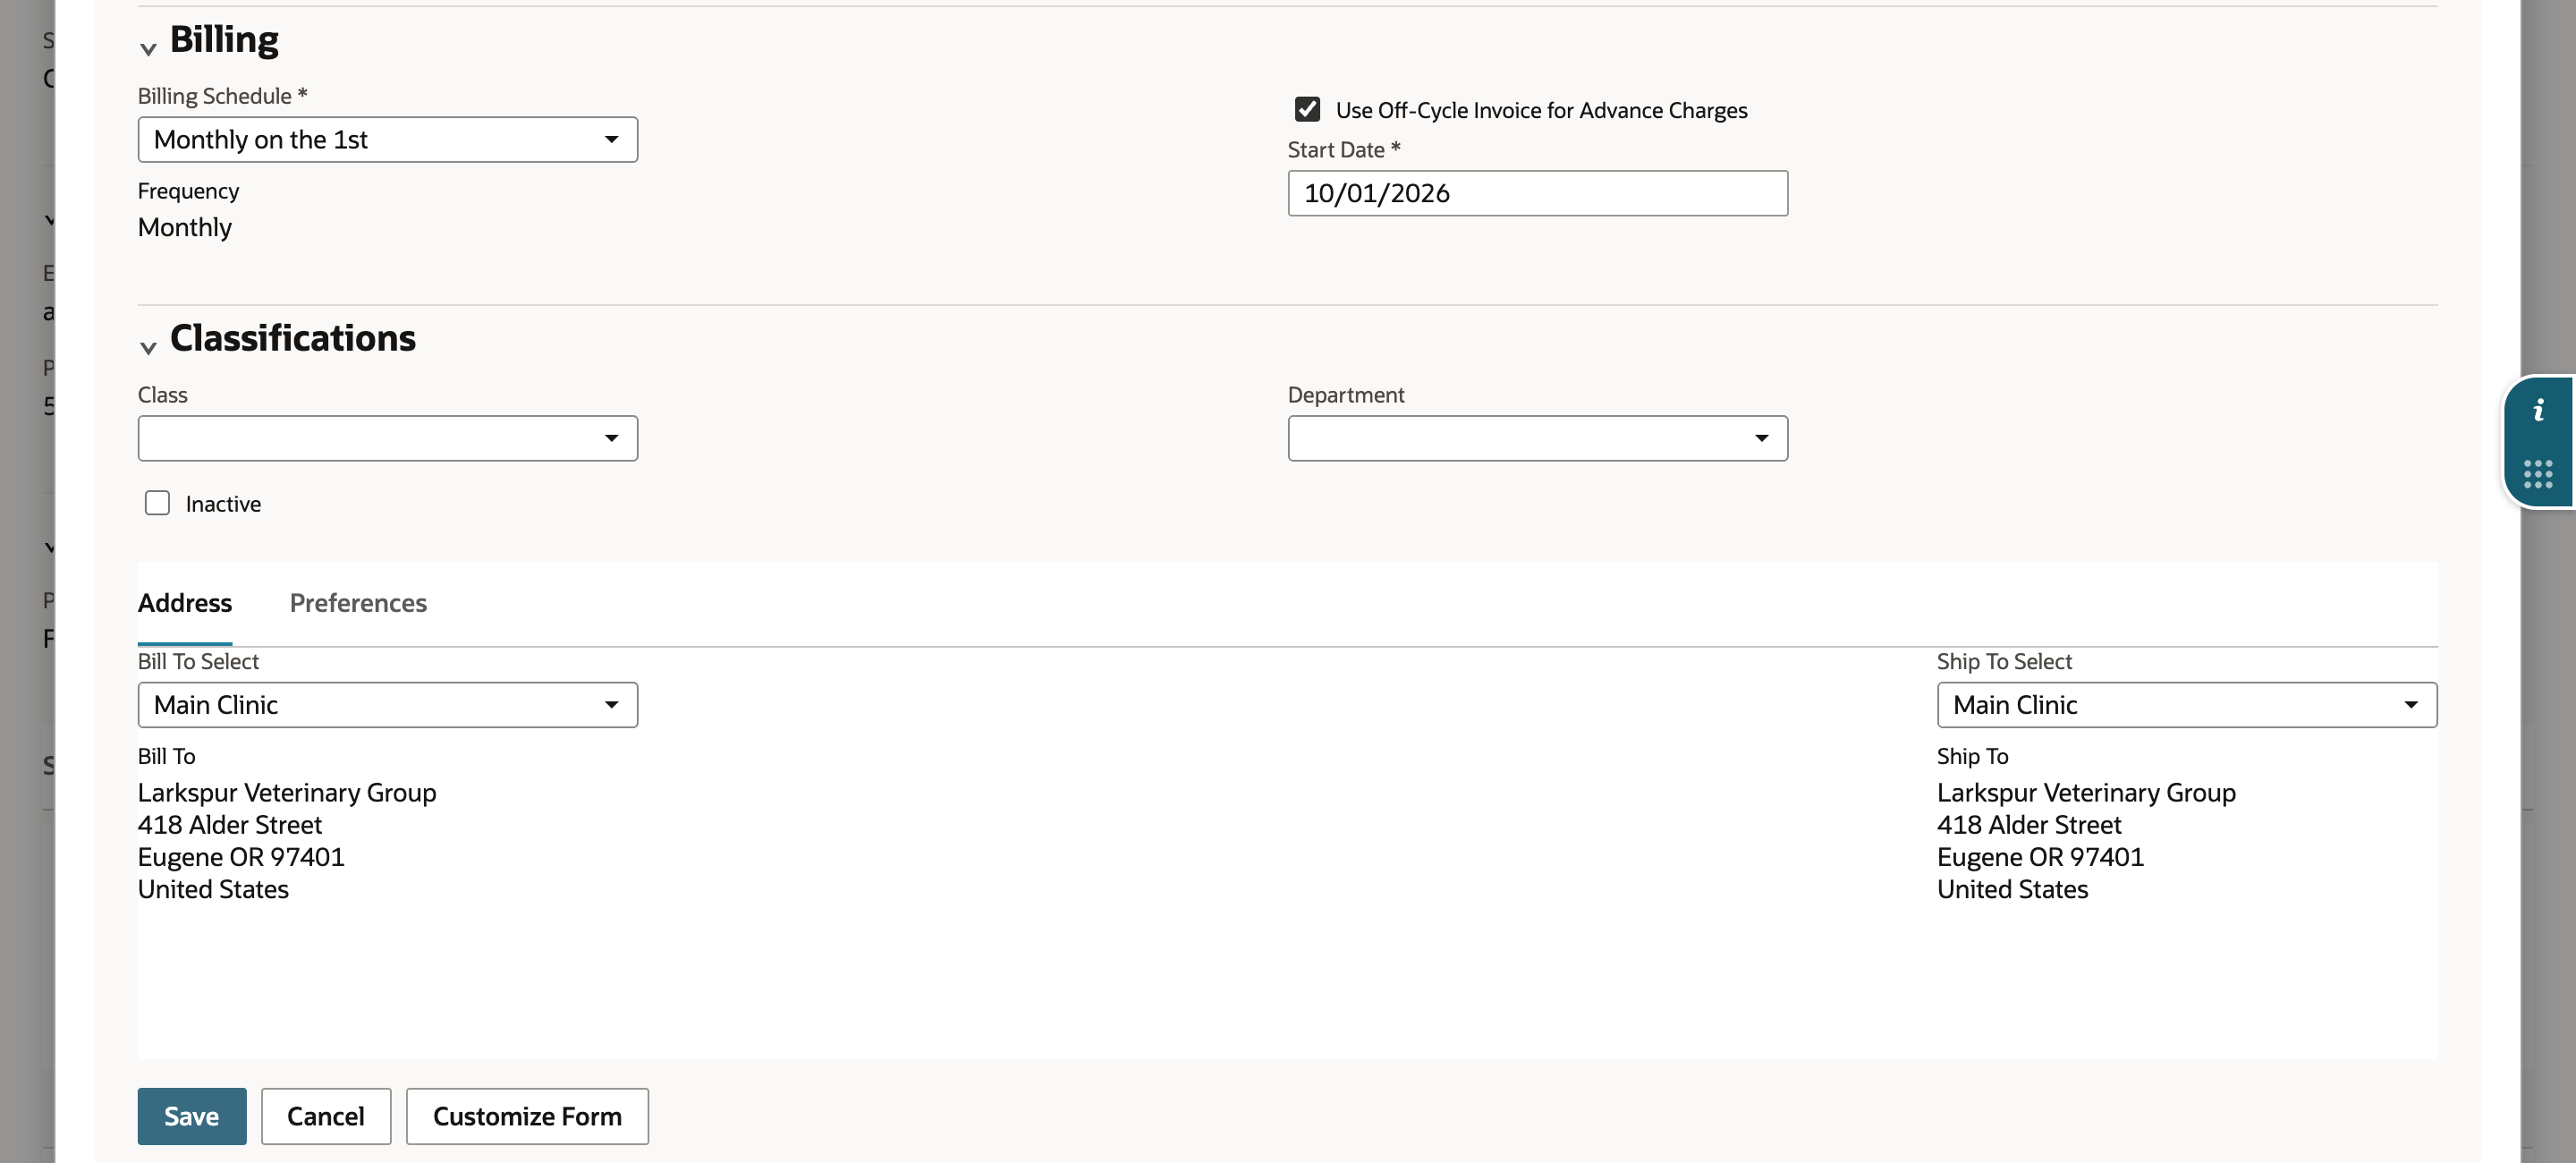2576x1163 pixels.
Task: Click the info icon on side panel
Action: pos(2538,410)
